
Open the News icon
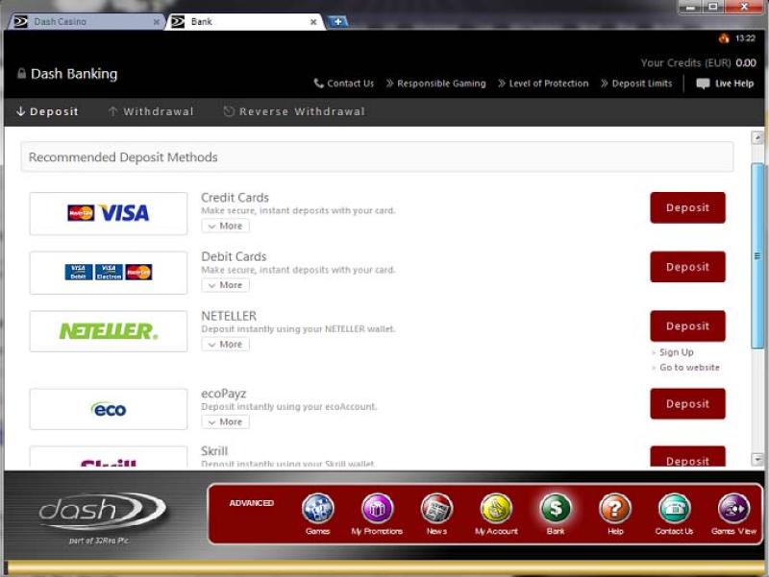point(436,508)
